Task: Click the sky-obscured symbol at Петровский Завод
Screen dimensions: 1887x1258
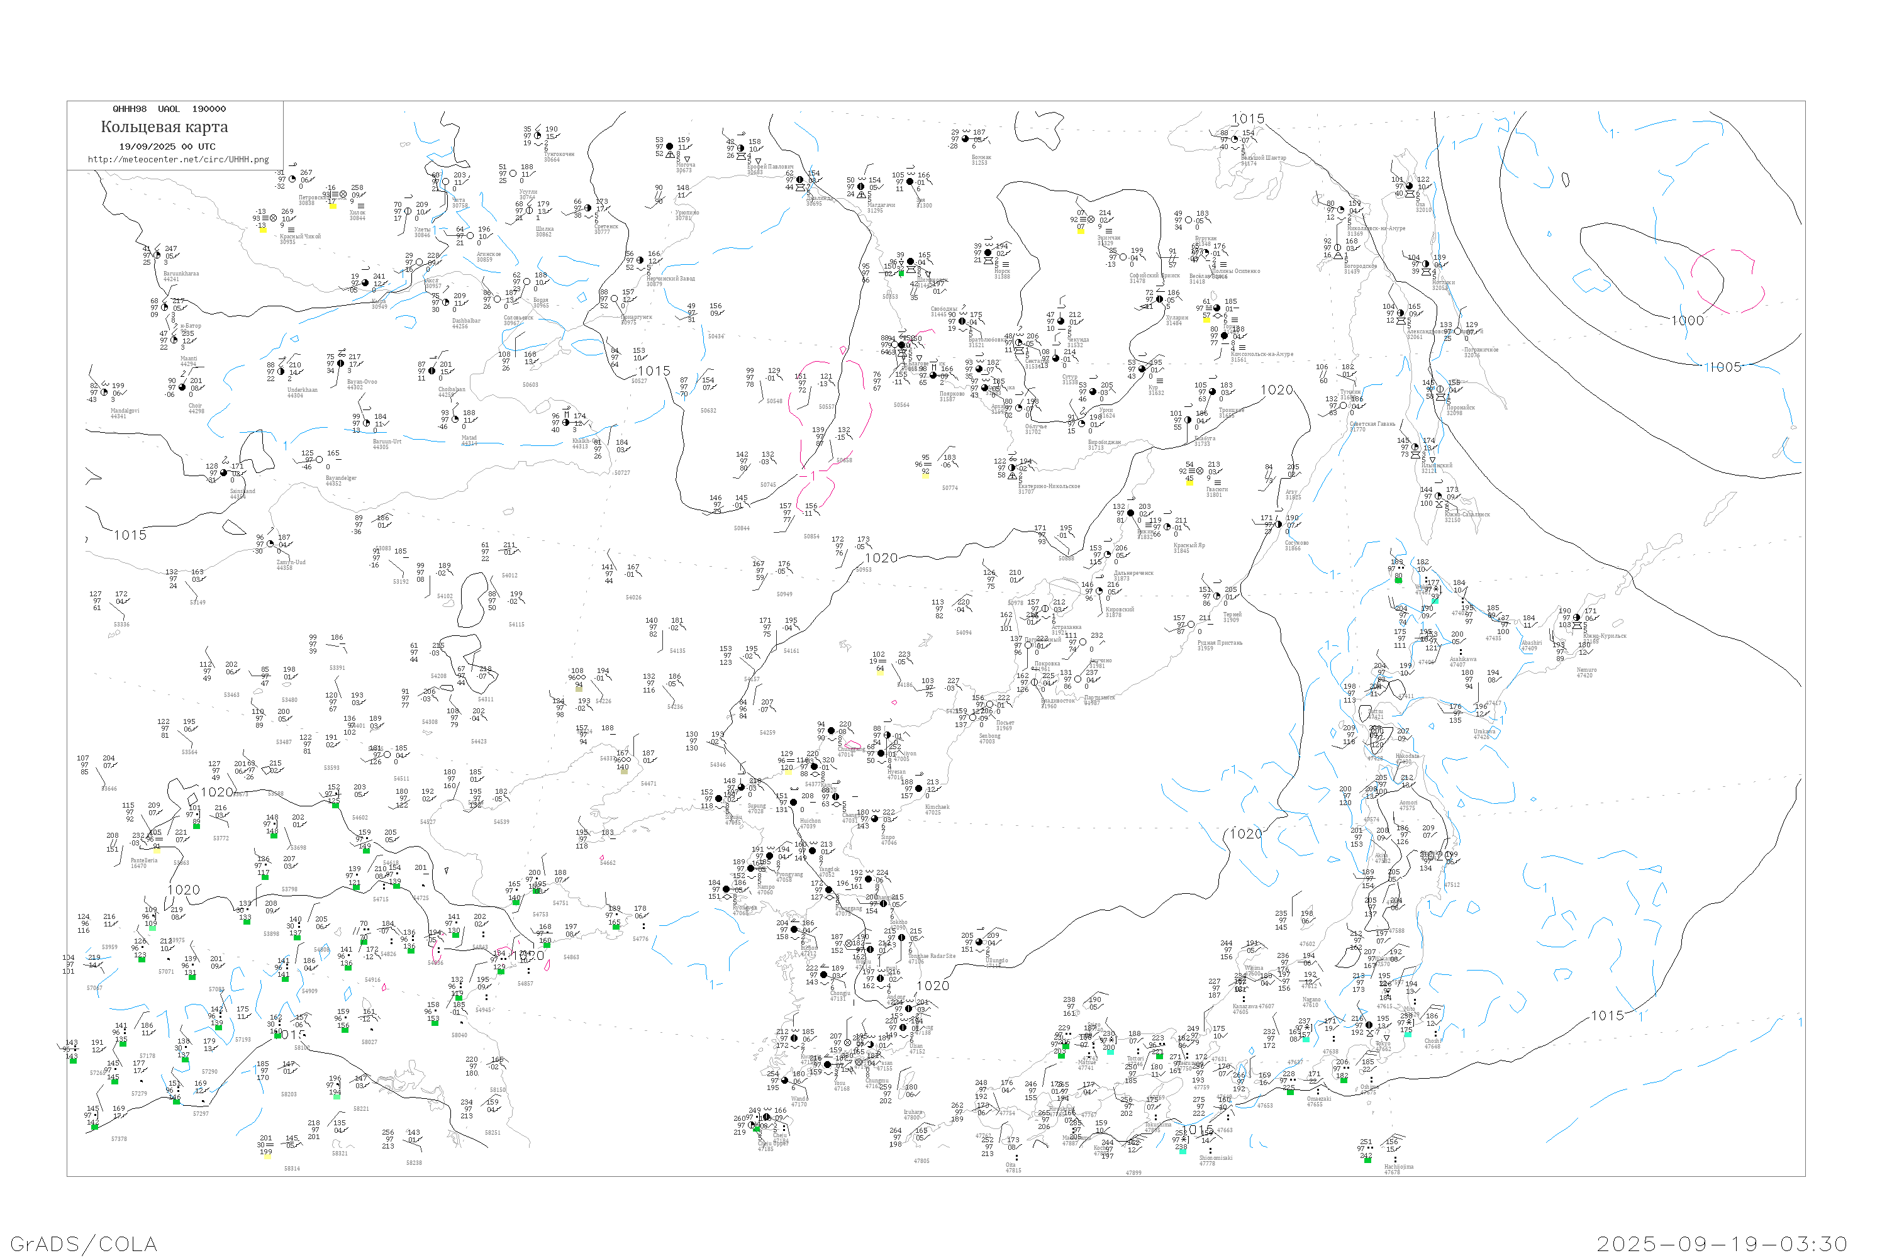Action: click(343, 194)
